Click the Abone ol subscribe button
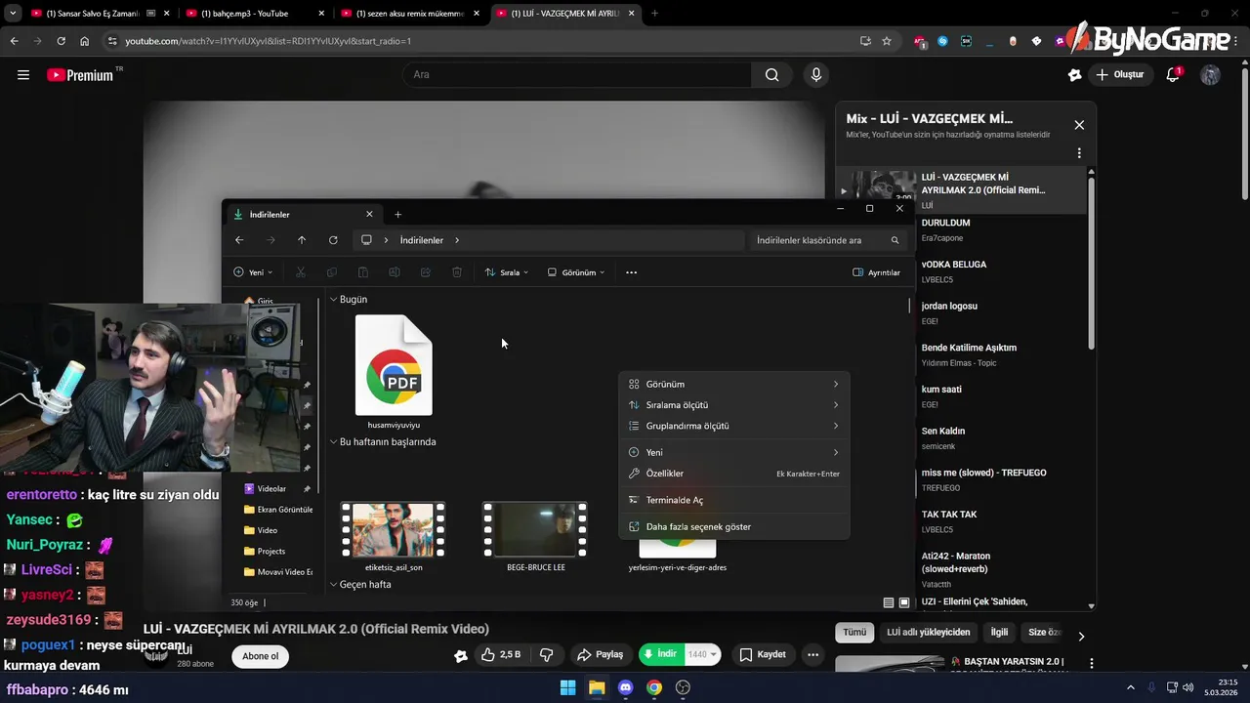This screenshot has height=703, width=1250. 261,656
